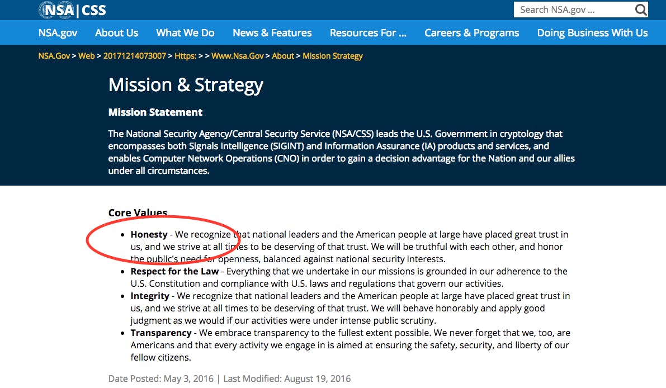Click the Https: breadcrumb link

(185, 56)
